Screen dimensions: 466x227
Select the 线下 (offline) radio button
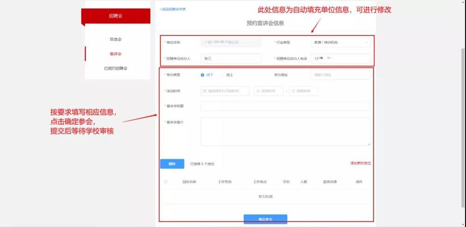point(202,74)
